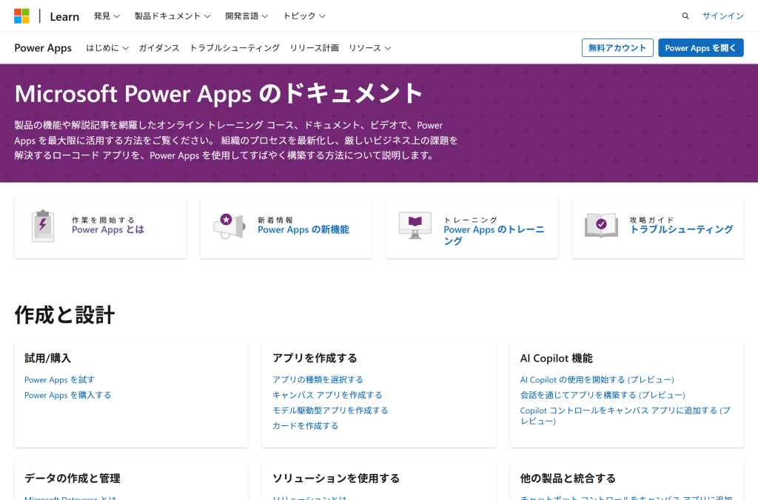Open the はじめに dropdown in Power Apps nav

[x=107, y=48]
